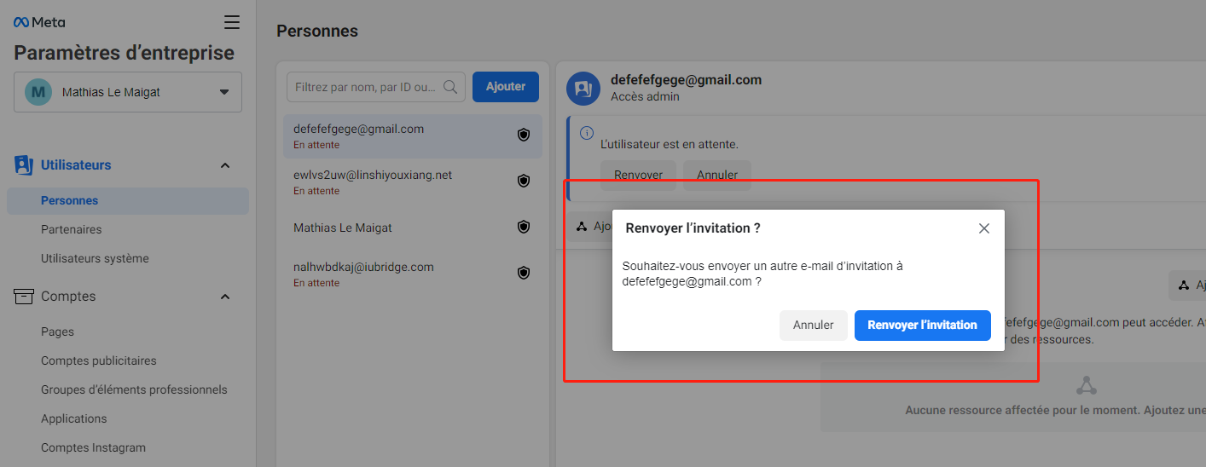Click the Personnes page title
Screen dimensions: 1206x467
click(x=317, y=32)
